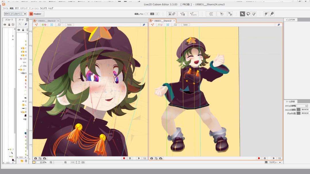Click the blue focus icon in the right view

pos(168,25)
